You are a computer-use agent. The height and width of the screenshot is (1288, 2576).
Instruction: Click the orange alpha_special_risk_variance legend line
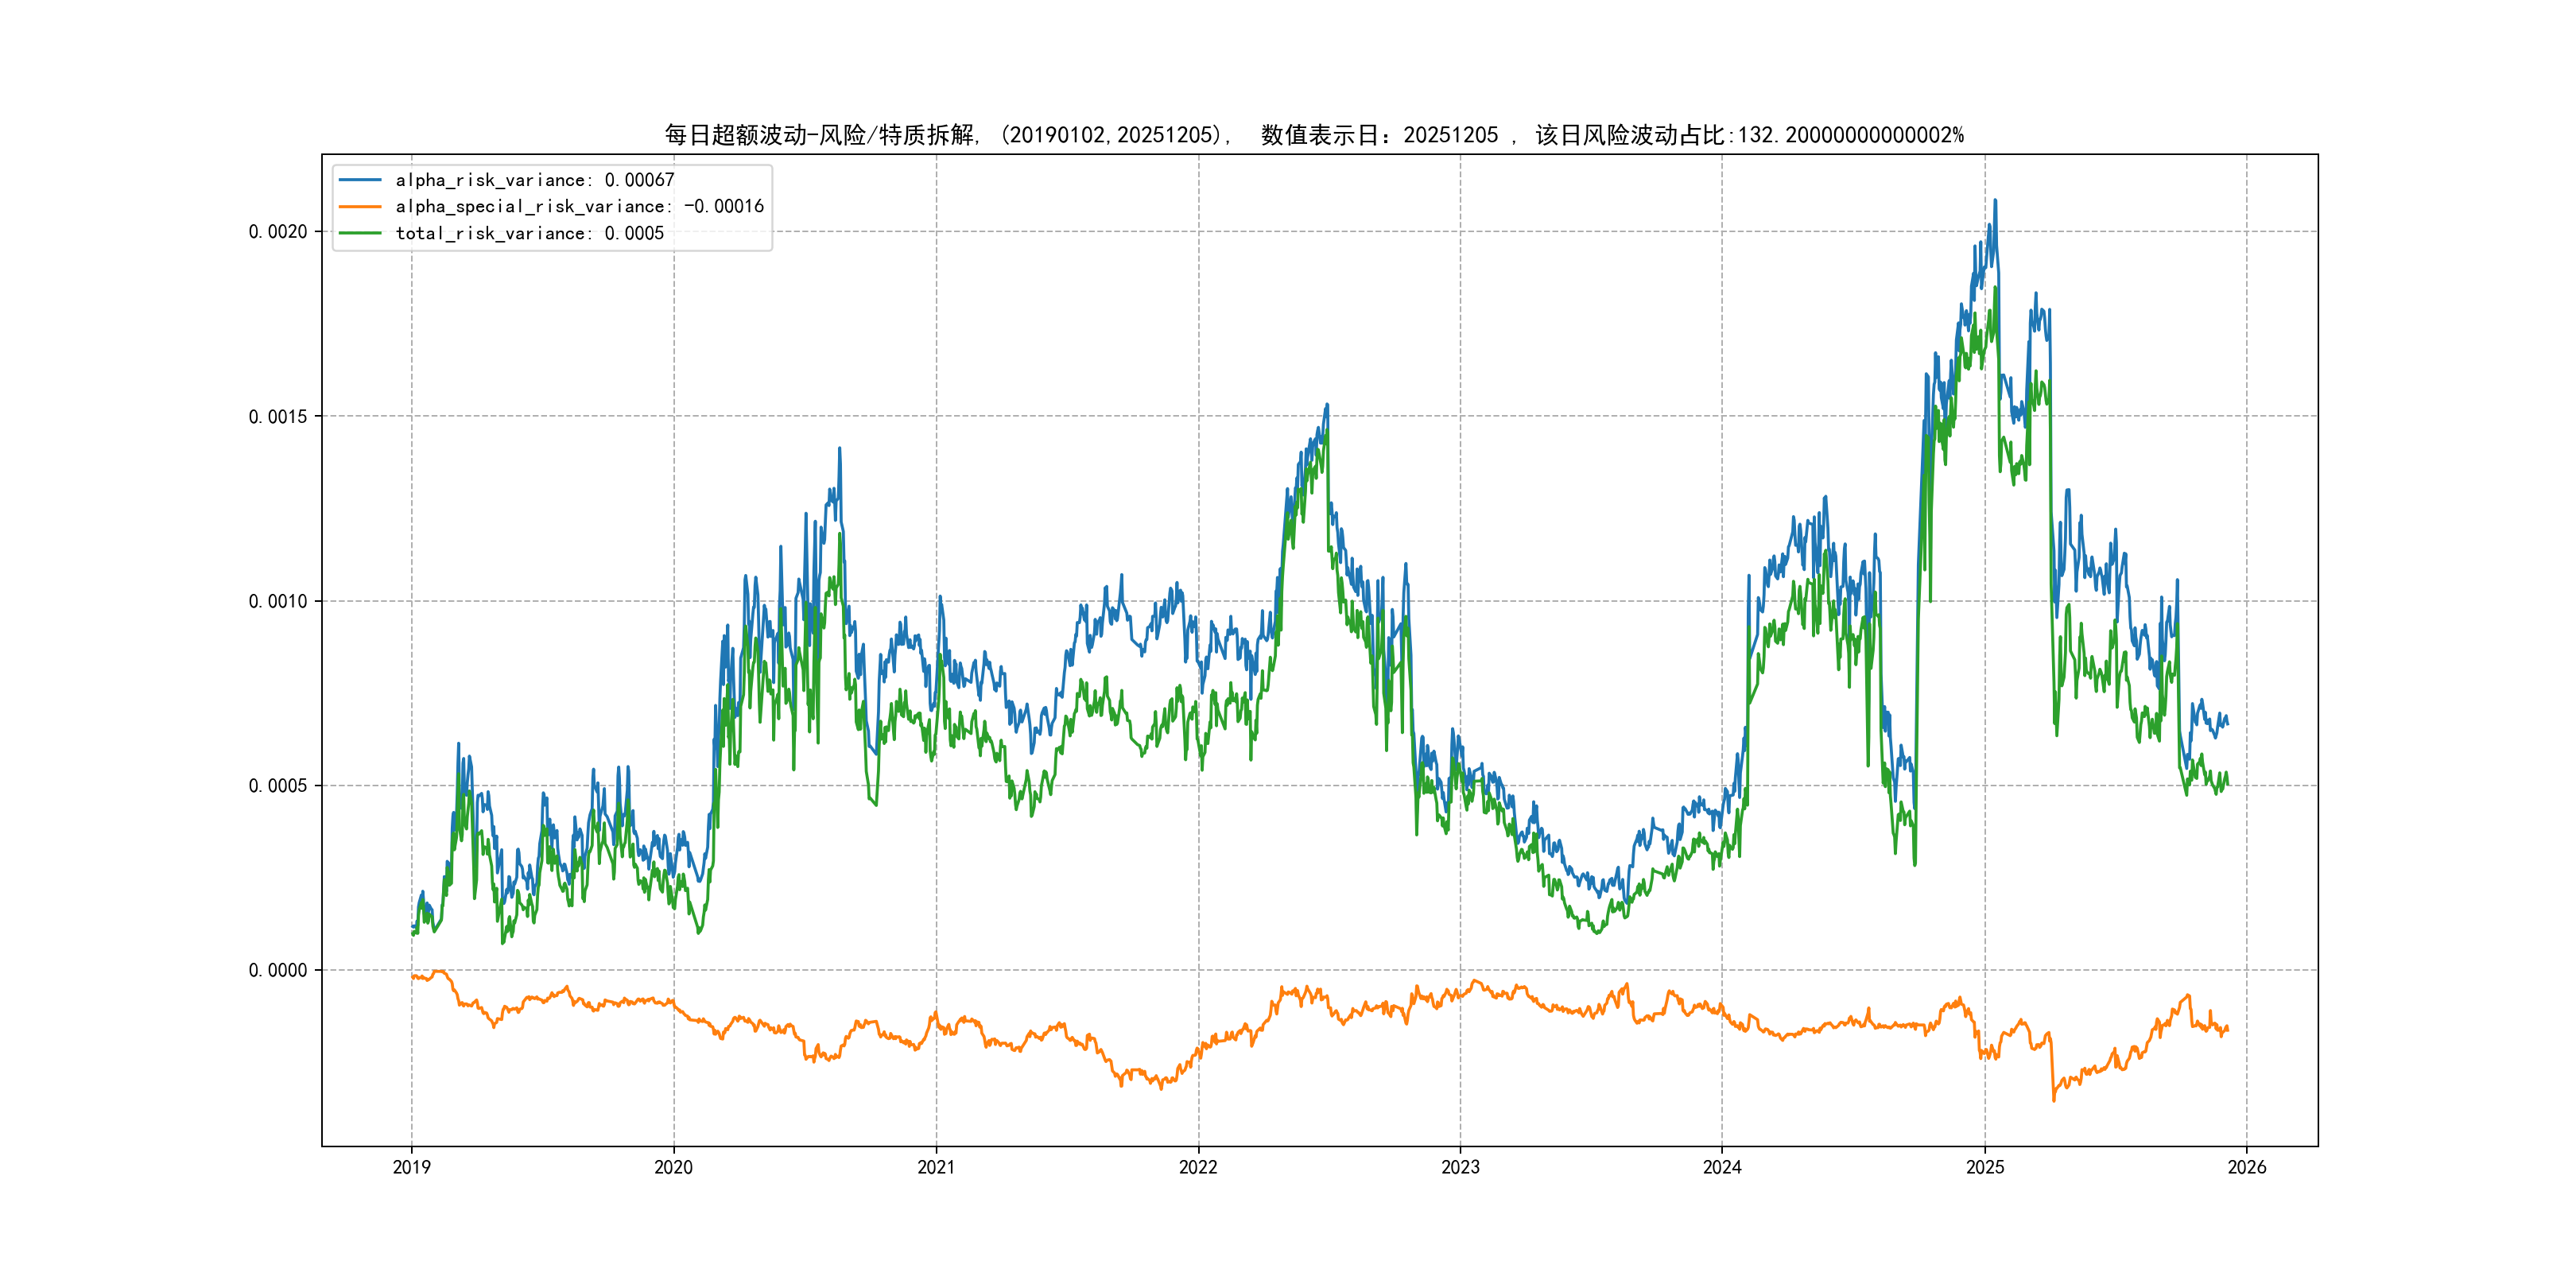click(x=360, y=207)
